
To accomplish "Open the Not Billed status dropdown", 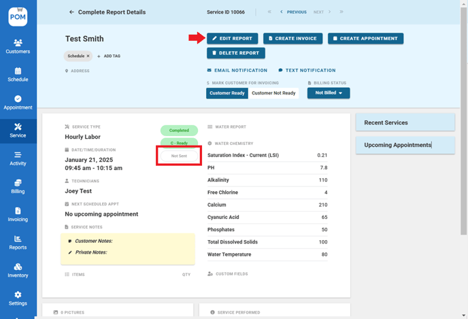I will (328, 93).
